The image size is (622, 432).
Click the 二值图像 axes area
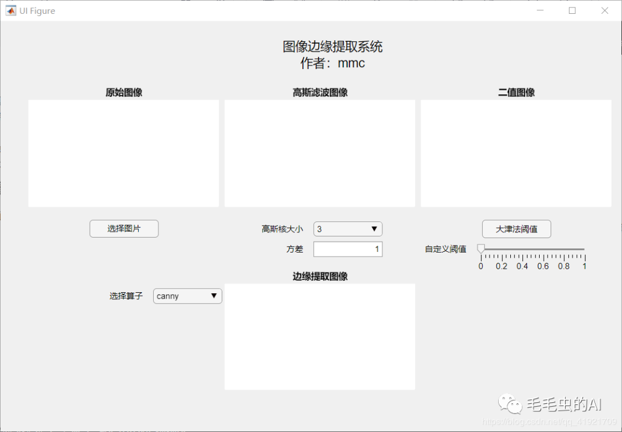[516, 154]
